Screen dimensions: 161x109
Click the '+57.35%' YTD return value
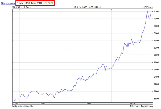point(48,3)
